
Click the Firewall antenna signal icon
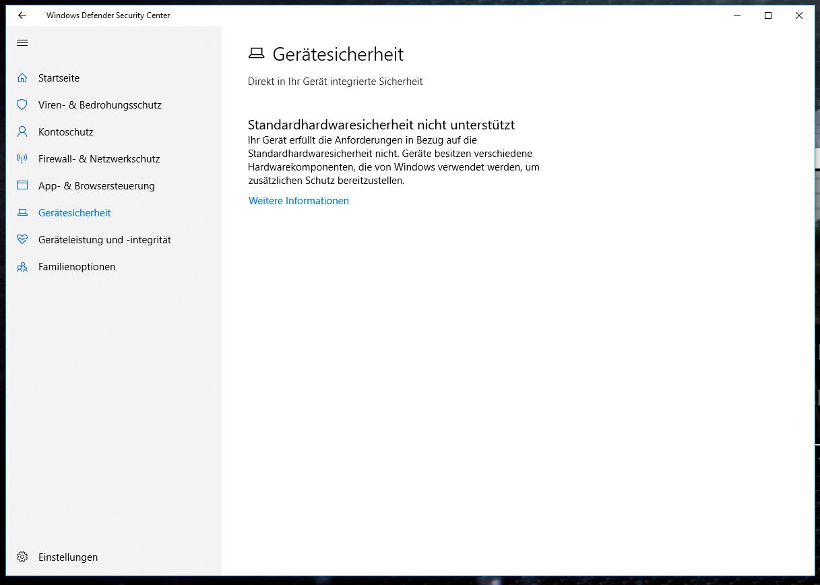22,159
